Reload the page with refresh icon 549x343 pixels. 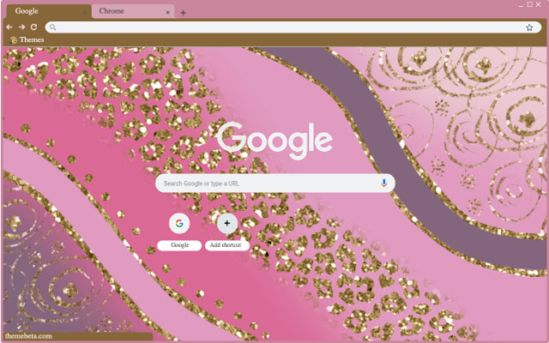[x=34, y=27]
